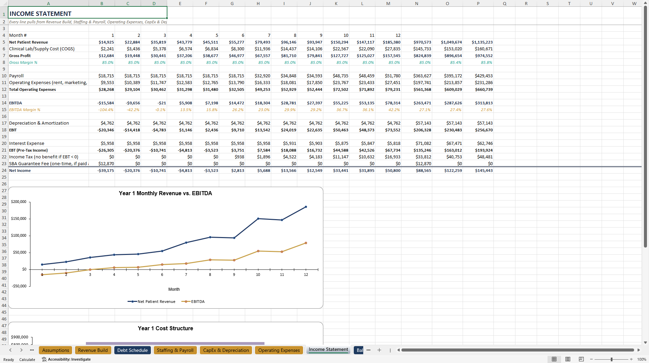Open the Assumptions sheet tab
The width and height of the screenshot is (649, 363).
(x=55, y=350)
